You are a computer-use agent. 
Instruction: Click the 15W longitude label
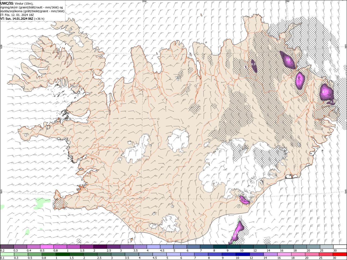pos(287,1)
